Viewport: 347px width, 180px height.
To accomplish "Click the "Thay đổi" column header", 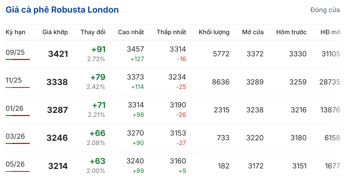I will (x=93, y=32).
